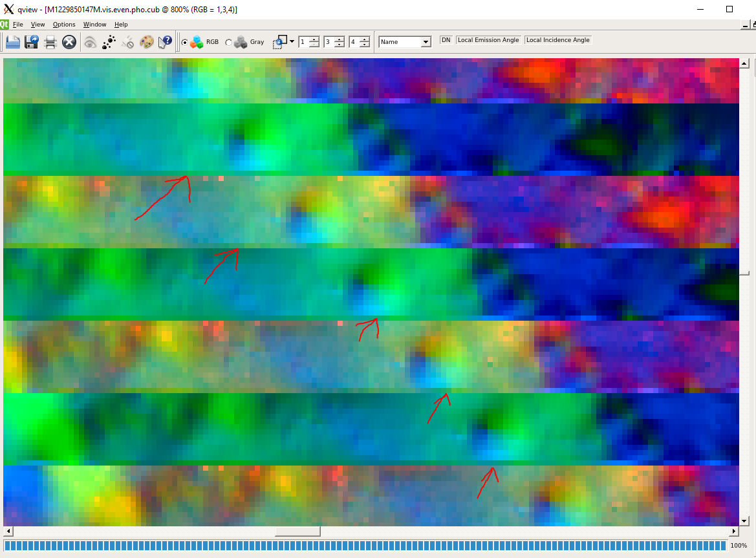Image resolution: width=756 pixels, height=558 pixels.
Task: Open the Window menu
Action: point(94,25)
